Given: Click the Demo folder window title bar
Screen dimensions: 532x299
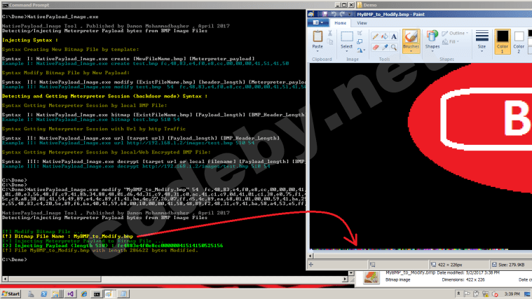Looking at the screenshot, I should tap(443, 5).
